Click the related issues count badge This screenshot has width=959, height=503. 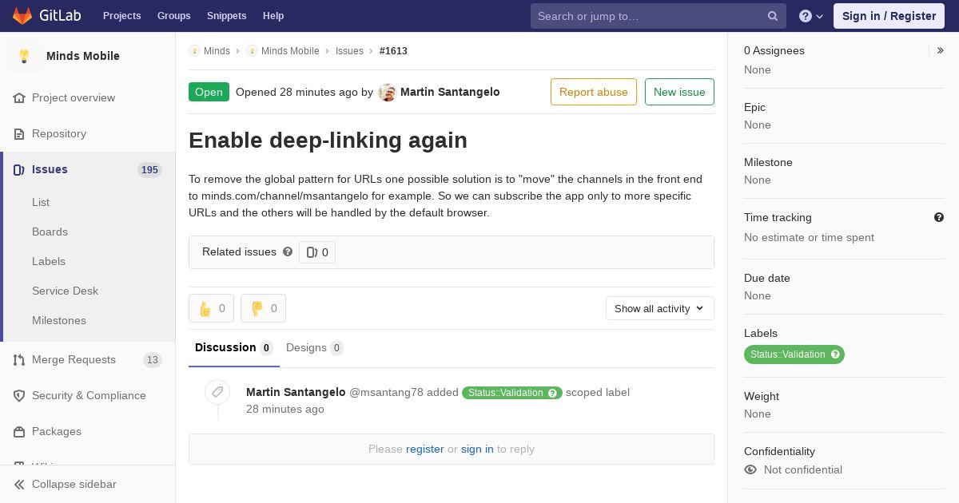pyautogui.click(x=317, y=252)
